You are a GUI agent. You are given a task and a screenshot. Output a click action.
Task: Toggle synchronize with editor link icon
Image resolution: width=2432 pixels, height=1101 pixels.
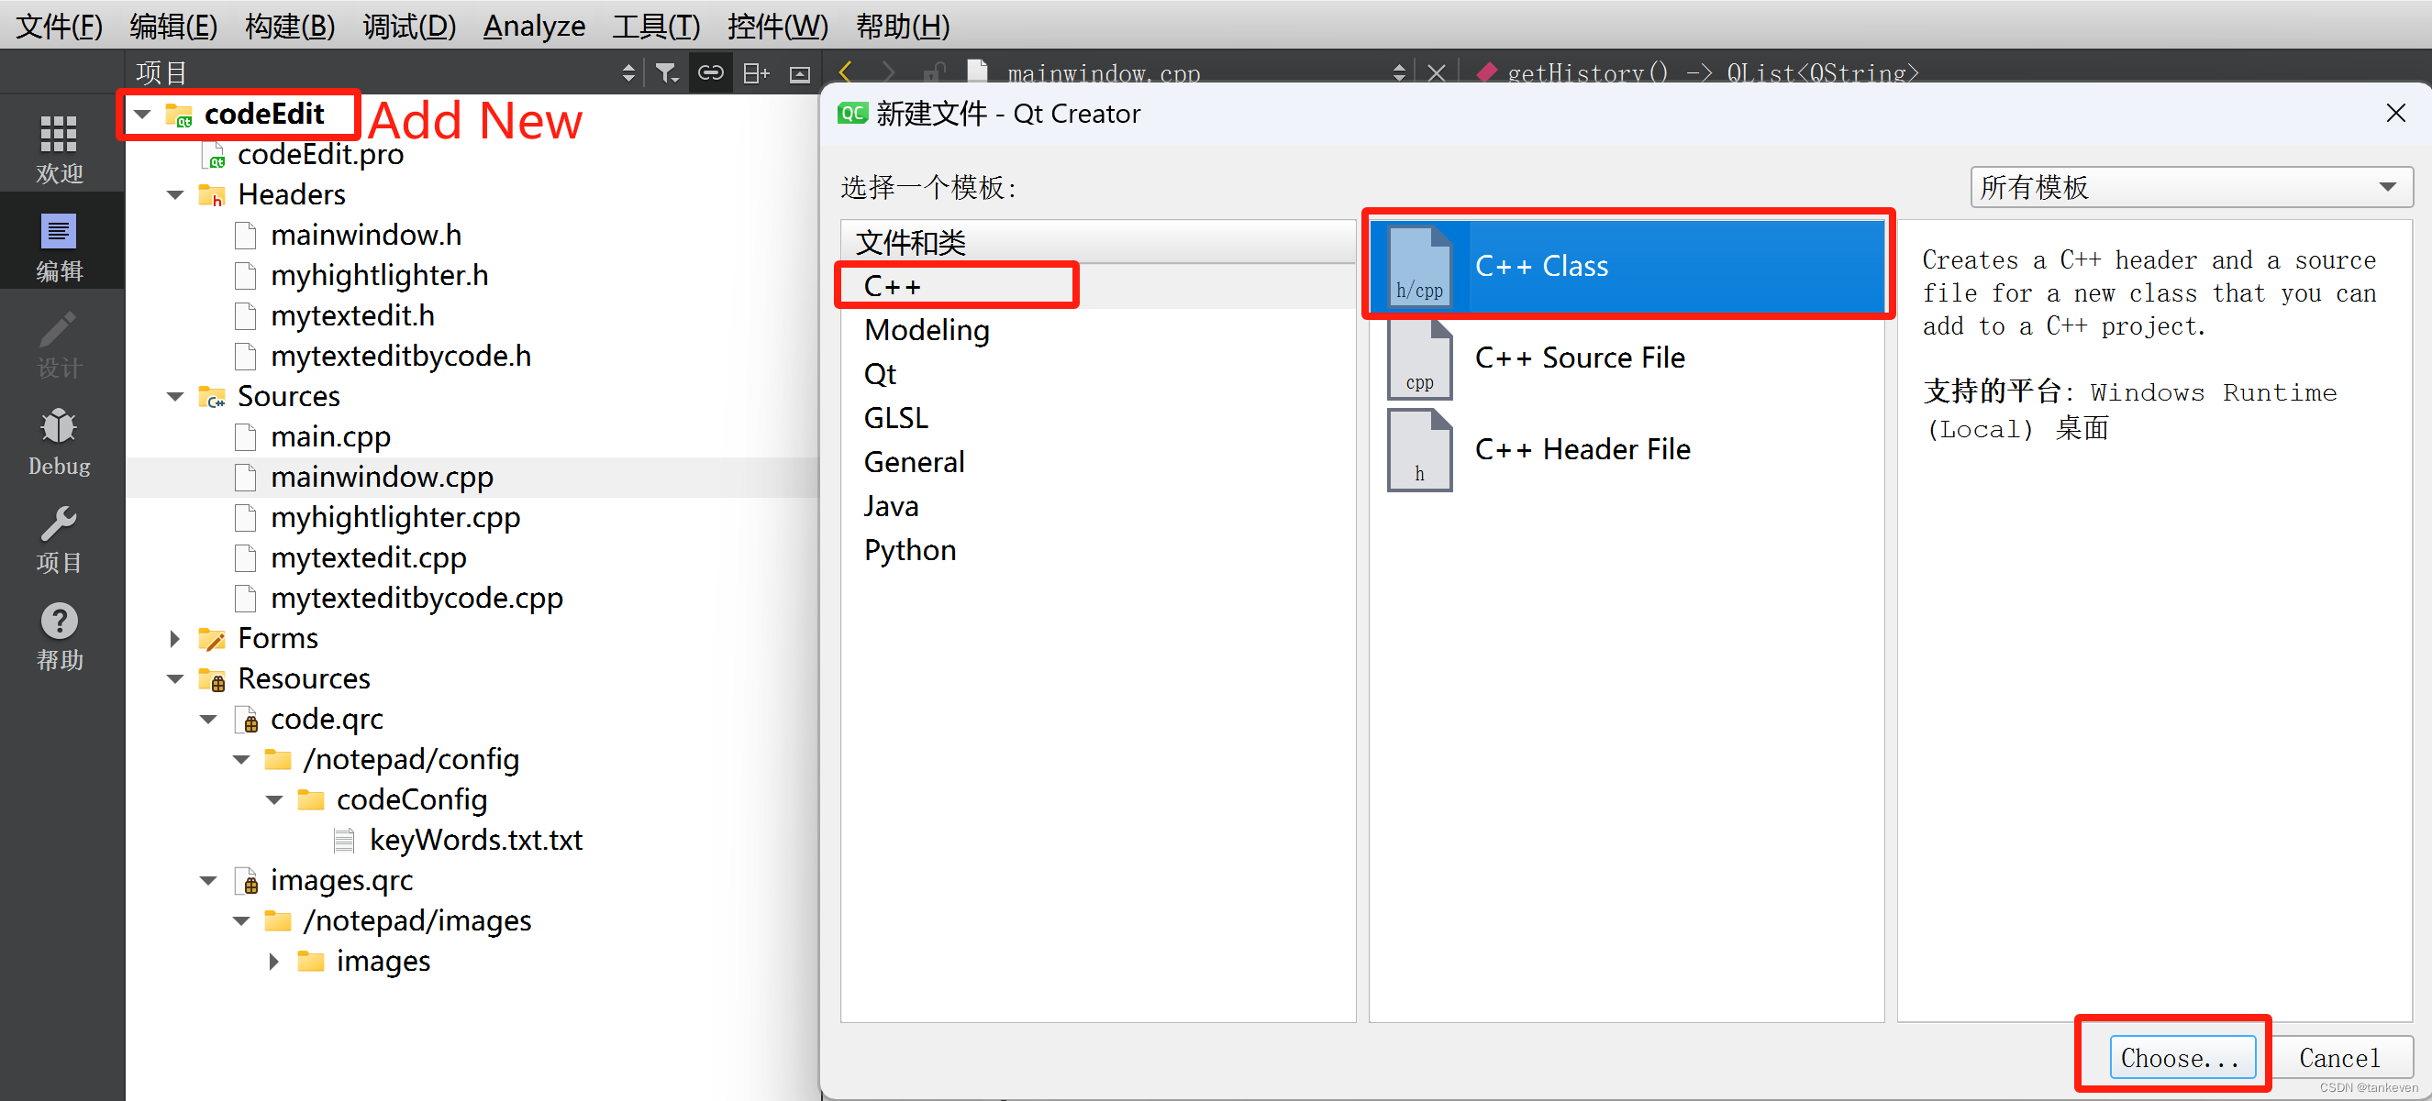point(710,72)
